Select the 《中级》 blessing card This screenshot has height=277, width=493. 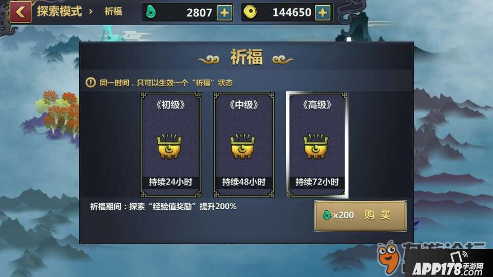point(244,145)
